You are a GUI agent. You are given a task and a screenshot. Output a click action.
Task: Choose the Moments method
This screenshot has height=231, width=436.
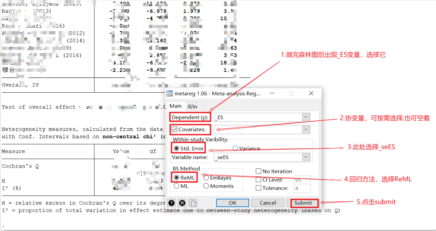(x=207, y=186)
